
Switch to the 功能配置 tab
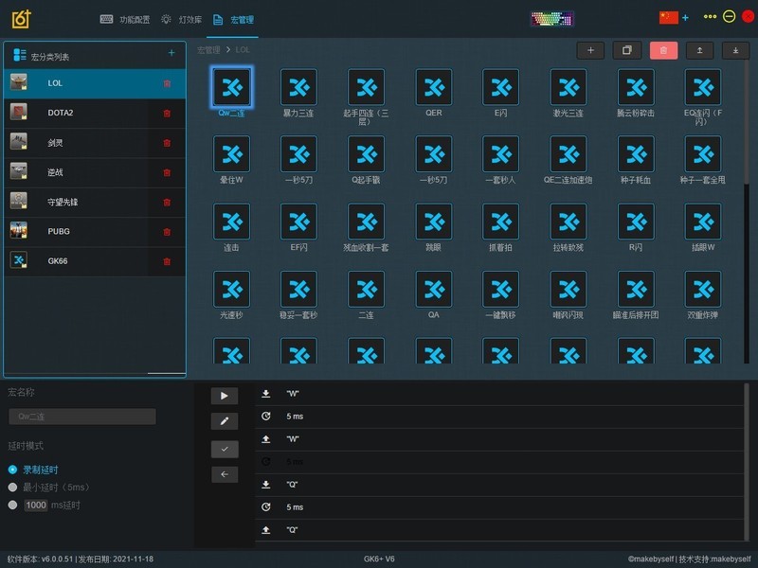tap(125, 19)
